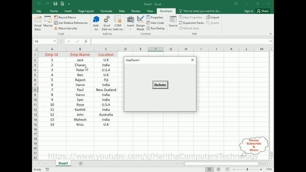
Task: Open Macro Security settings
Action: point(66,28)
